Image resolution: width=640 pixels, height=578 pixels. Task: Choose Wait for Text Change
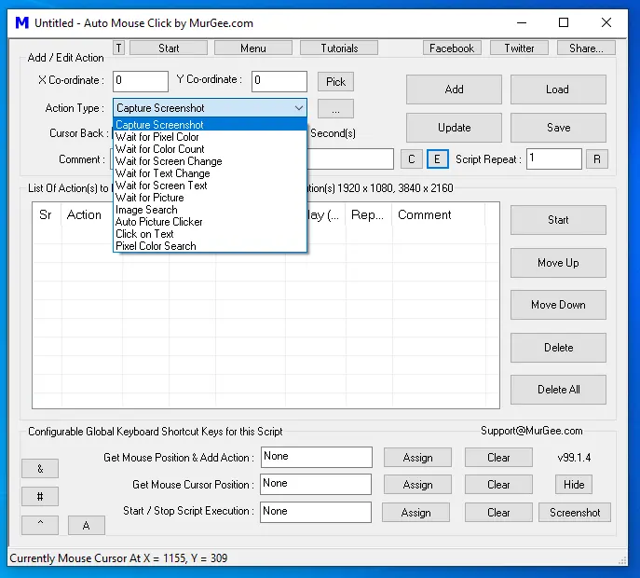pos(210,173)
